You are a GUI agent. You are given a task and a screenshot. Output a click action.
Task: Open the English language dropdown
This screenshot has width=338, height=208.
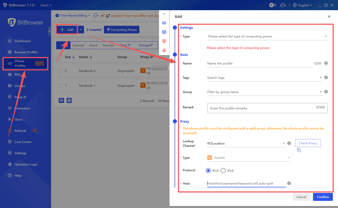[x=303, y=5]
